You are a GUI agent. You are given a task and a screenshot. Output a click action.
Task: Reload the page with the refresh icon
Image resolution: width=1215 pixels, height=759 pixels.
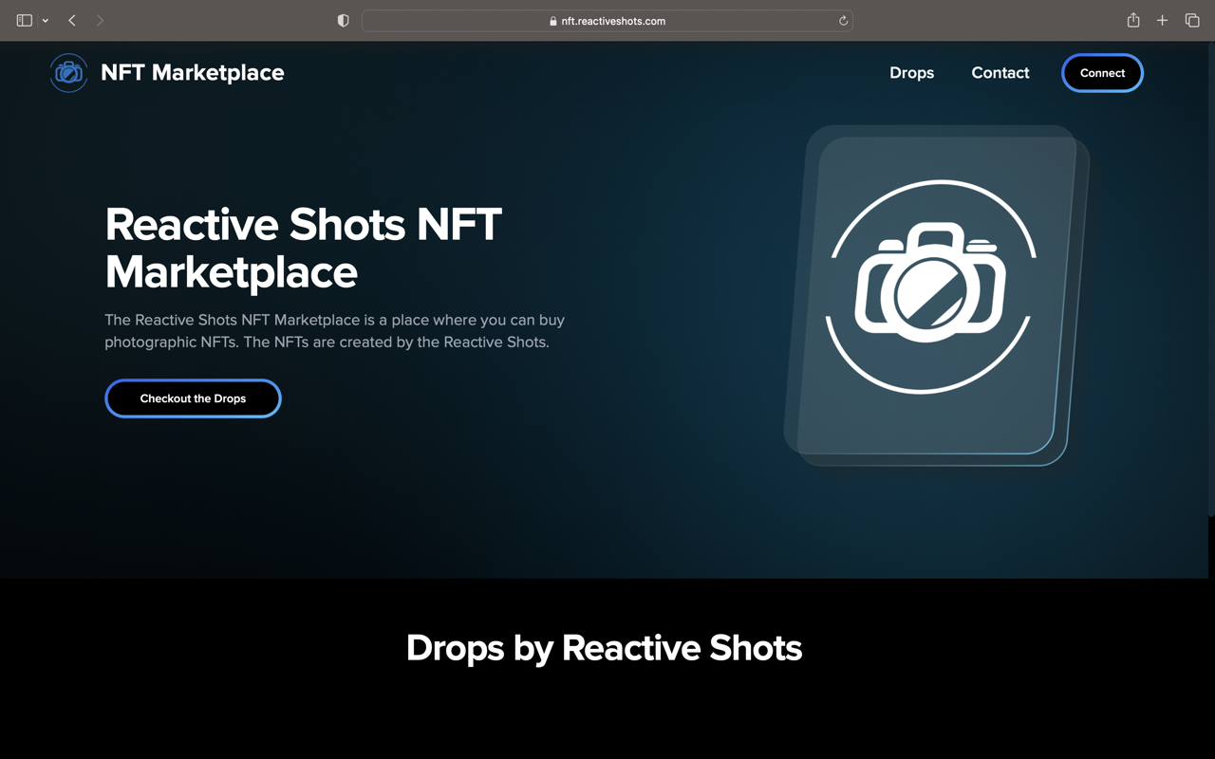pos(842,20)
